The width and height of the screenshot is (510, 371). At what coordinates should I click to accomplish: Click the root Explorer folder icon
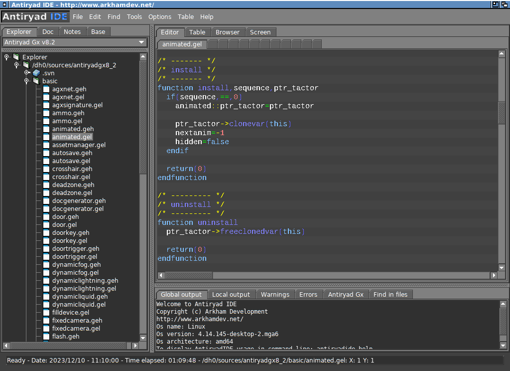click(16, 57)
